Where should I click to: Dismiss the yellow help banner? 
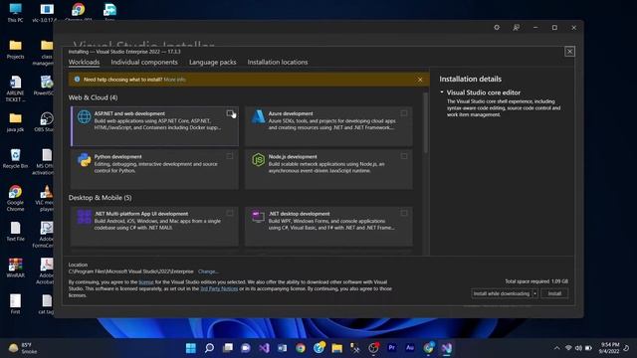click(420, 80)
